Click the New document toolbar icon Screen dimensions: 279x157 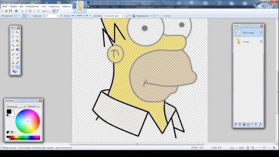pos(2,11)
